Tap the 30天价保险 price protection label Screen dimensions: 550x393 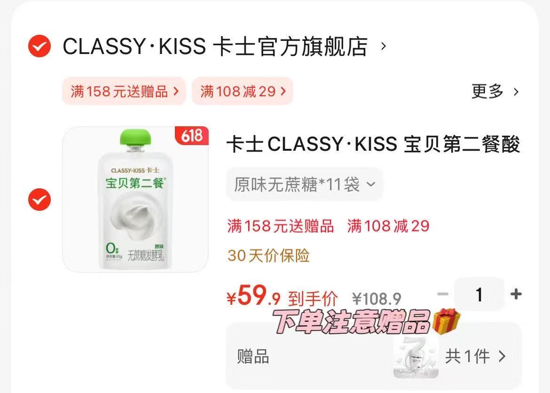click(x=268, y=255)
